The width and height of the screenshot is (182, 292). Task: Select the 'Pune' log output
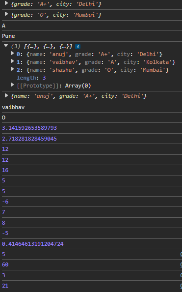pyautogui.click(x=8, y=36)
